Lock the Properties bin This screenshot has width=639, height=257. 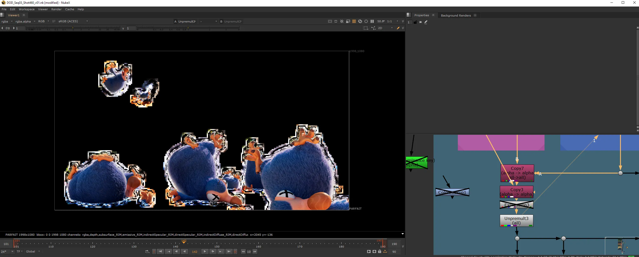point(415,22)
